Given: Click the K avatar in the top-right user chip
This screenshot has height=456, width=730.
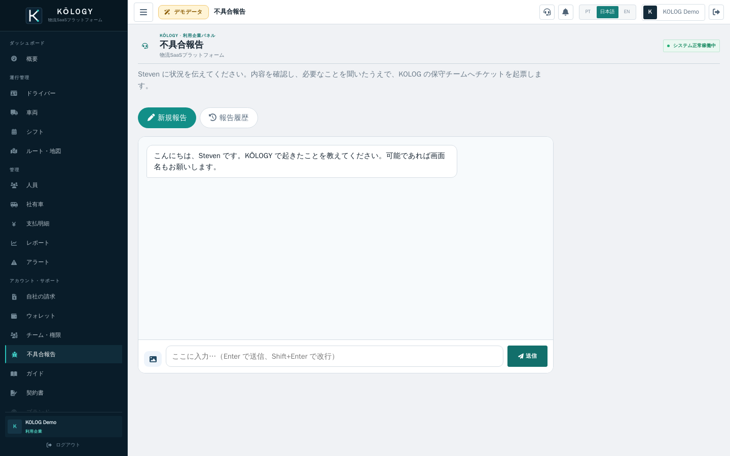Looking at the screenshot, I should point(650,12).
